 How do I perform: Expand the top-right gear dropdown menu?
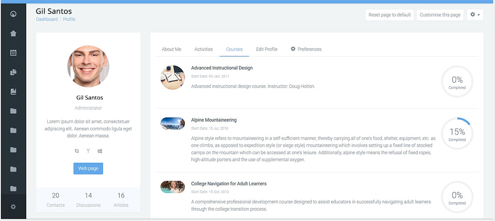475,15
